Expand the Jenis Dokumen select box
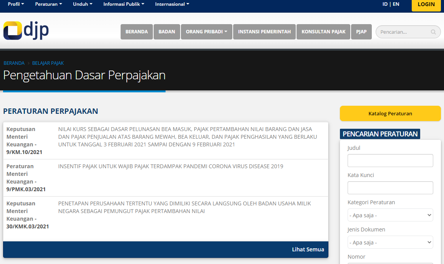This screenshot has width=444, height=264. 390,242
